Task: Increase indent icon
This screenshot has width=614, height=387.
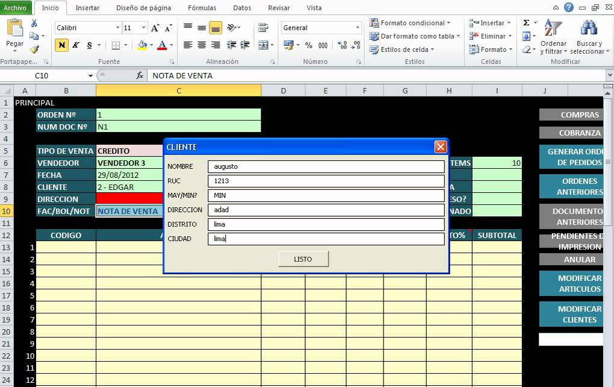Action: coord(245,45)
